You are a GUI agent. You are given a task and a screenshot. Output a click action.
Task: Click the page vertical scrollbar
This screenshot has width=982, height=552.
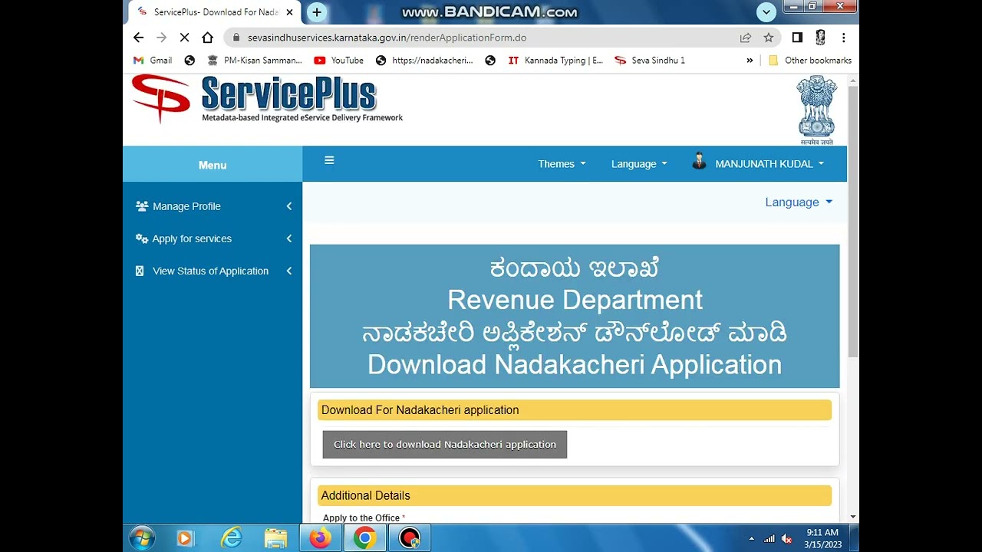point(853,222)
